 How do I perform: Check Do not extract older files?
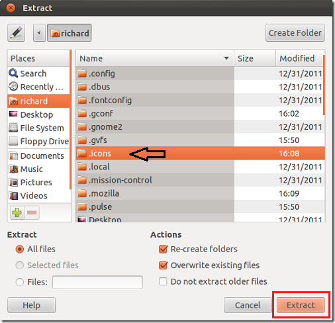163,281
